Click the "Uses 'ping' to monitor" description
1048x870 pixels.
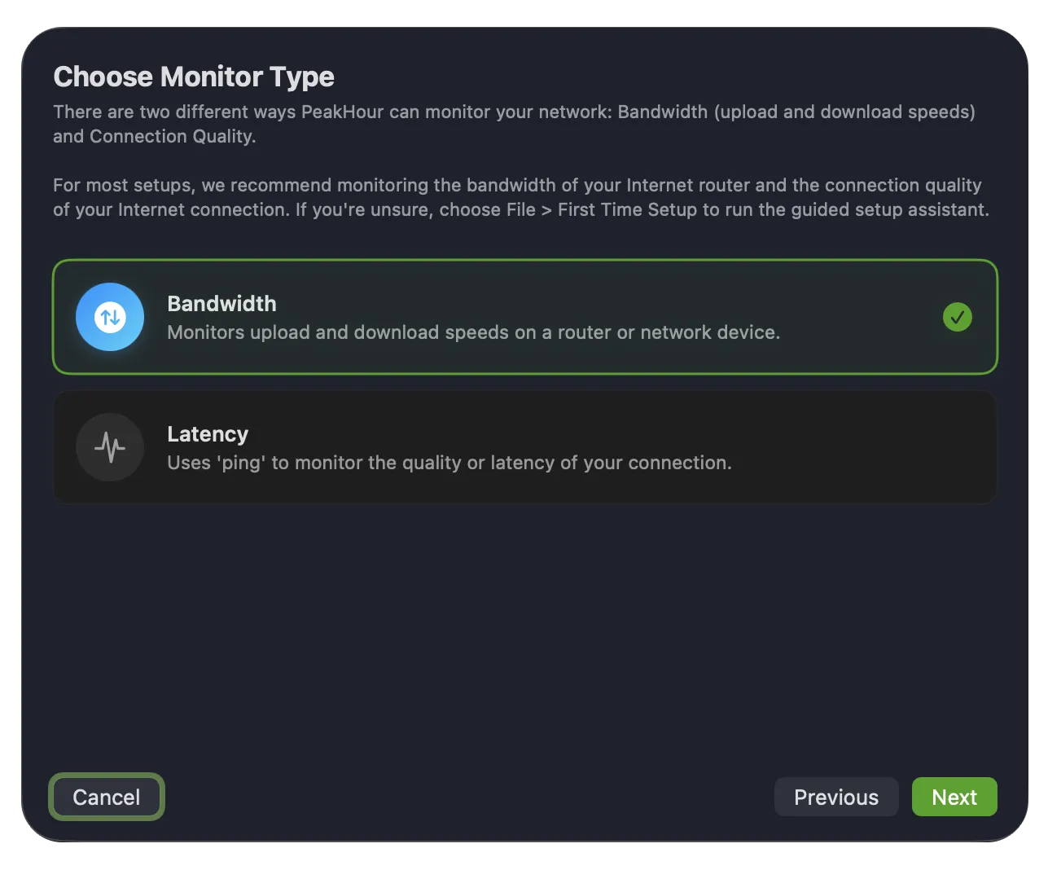449,463
